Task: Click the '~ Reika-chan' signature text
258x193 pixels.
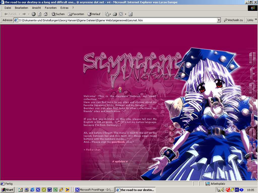Action: 92,150
